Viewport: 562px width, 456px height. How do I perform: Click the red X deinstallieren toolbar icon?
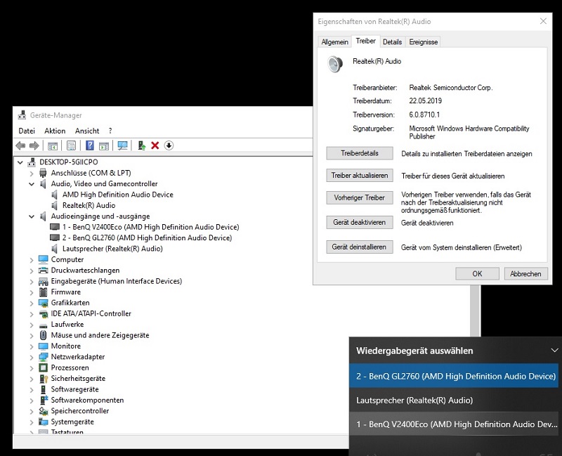point(153,145)
